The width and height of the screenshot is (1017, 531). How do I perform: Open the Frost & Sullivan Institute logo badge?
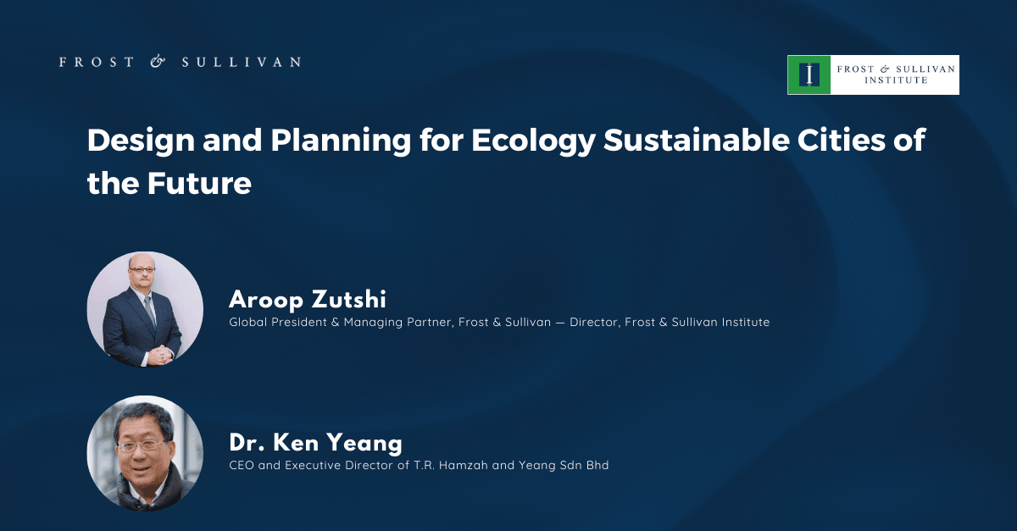tap(872, 75)
